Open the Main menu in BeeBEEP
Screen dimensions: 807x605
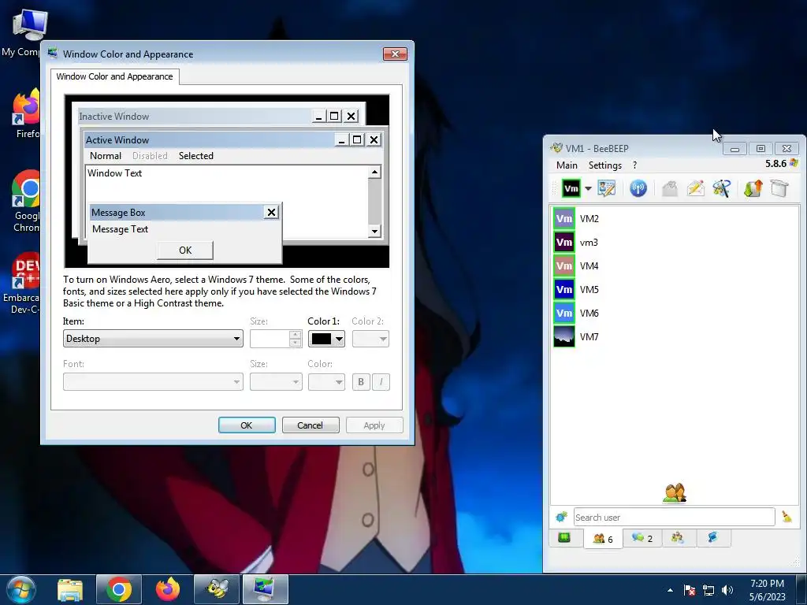pyautogui.click(x=567, y=165)
